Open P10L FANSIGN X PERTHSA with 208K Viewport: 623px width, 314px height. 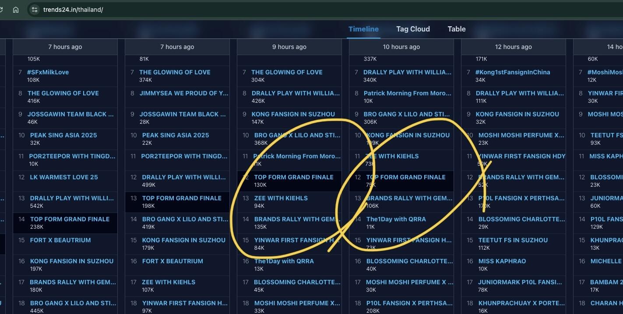coord(410,303)
